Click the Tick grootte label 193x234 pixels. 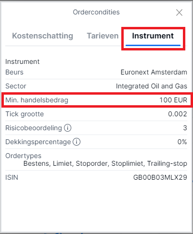click(25, 114)
